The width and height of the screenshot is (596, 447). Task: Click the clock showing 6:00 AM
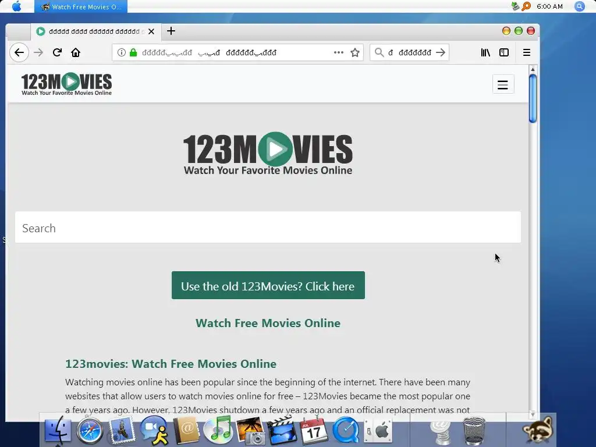tap(549, 6)
